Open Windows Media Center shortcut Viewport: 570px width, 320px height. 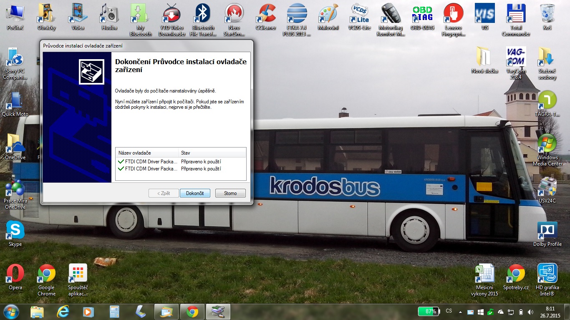tap(547, 150)
